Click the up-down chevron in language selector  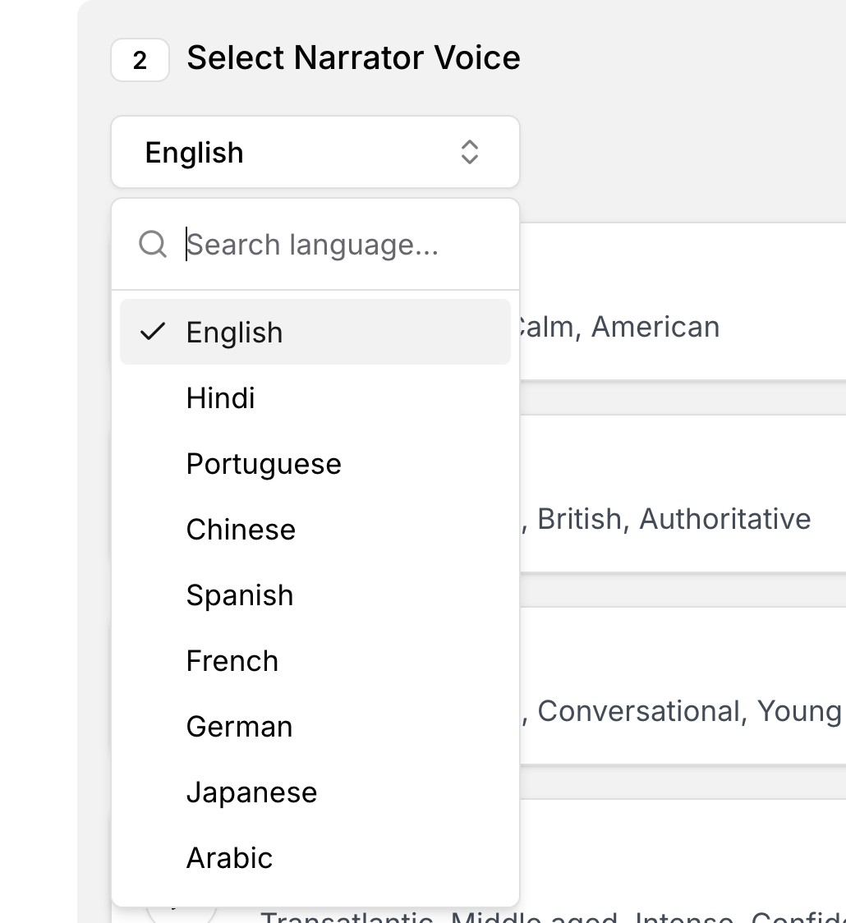pos(469,152)
